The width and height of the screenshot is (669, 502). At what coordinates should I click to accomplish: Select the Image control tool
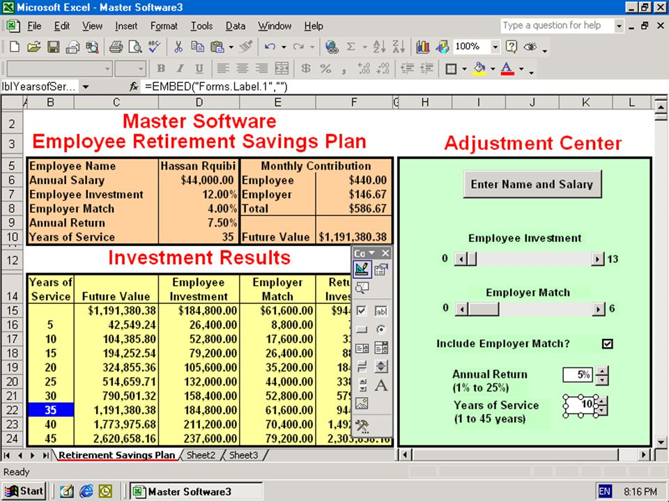pyautogui.click(x=362, y=404)
